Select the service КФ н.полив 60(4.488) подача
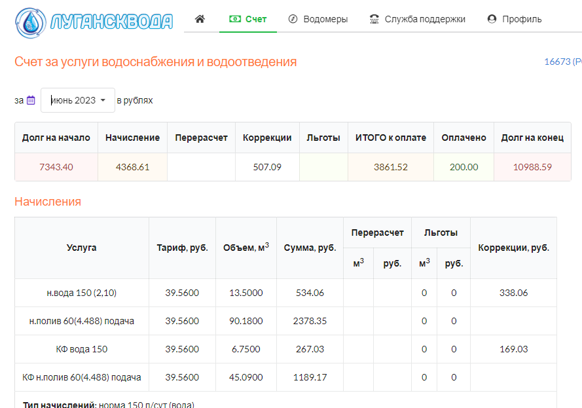This screenshot has width=582, height=408. pyautogui.click(x=82, y=378)
